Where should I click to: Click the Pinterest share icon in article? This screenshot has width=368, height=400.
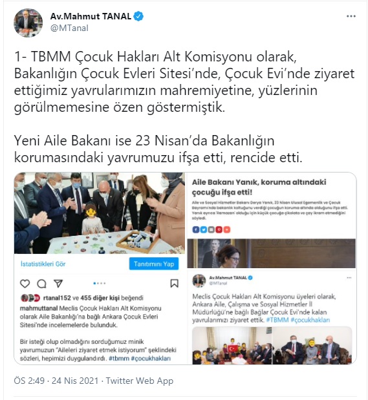click(219, 229)
